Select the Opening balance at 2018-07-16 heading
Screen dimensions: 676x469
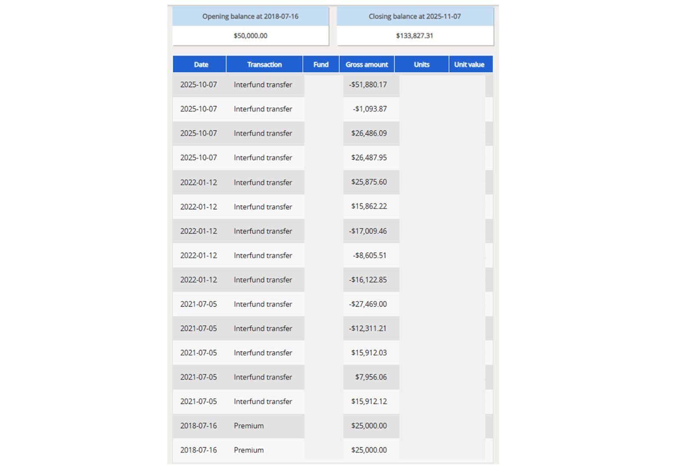(250, 17)
